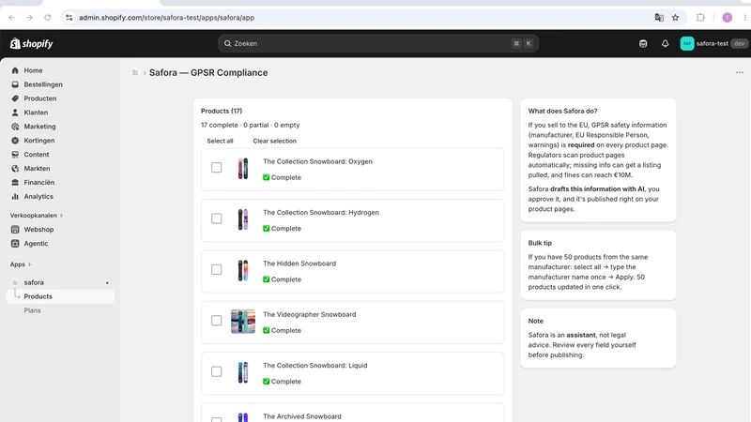Viewport: 751px width, 422px height.
Task: Check The Hidden Snowboard checkbox
Action: click(217, 269)
